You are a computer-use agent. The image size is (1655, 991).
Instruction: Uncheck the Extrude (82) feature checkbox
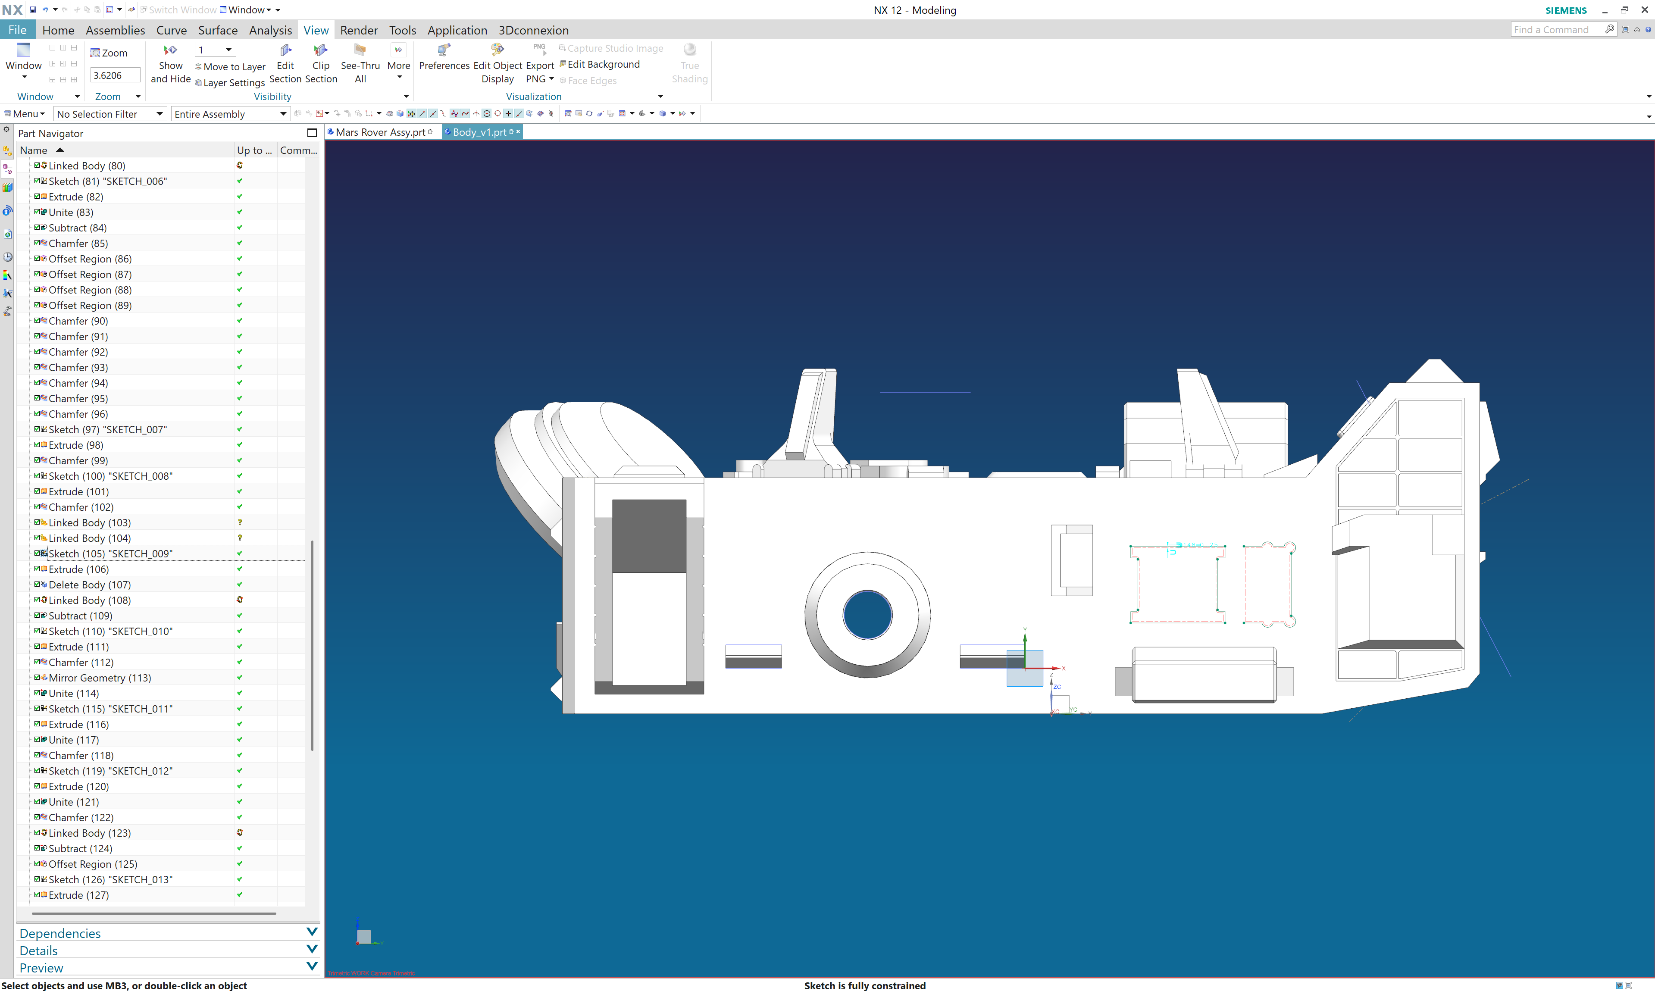pyautogui.click(x=38, y=196)
